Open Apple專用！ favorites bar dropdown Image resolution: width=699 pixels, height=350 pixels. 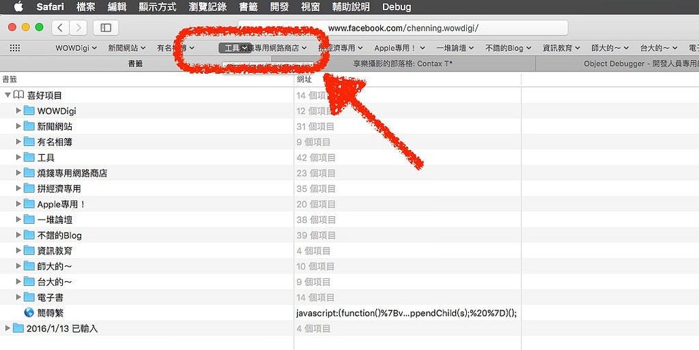tap(400, 48)
